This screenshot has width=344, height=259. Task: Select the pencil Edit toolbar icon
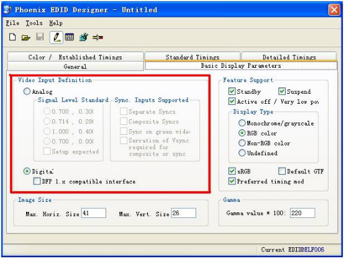[x=57, y=37]
